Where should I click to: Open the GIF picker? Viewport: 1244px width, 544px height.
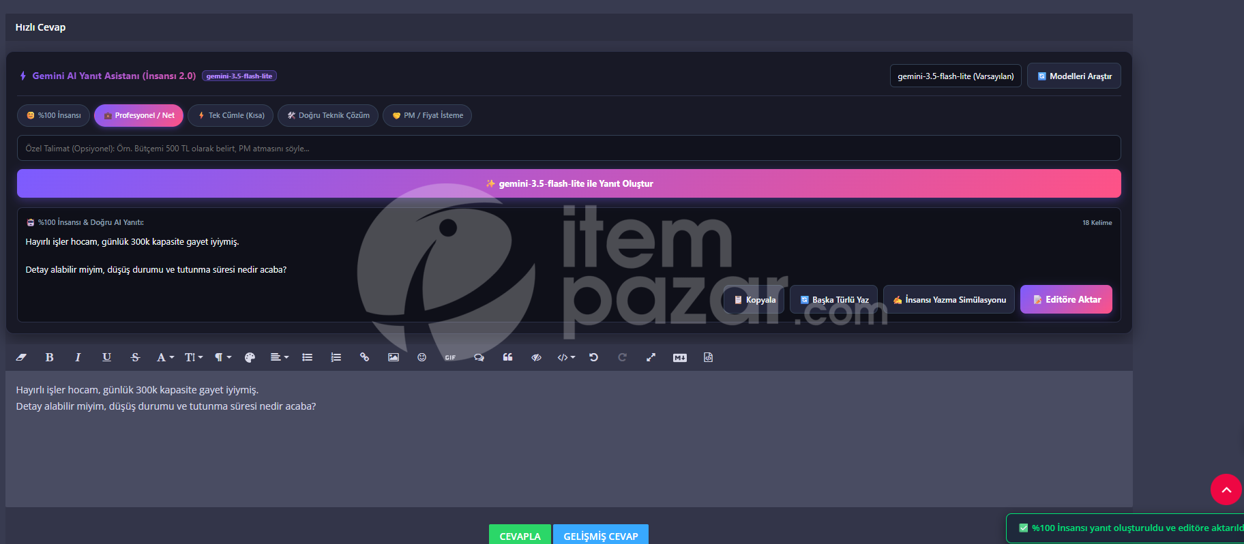point(450,357)
